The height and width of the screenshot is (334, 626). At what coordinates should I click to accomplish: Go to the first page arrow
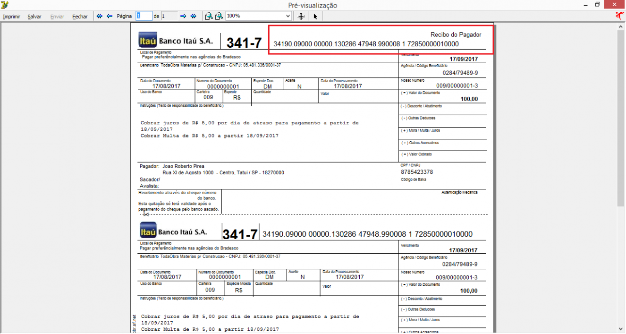click(100, 16)
